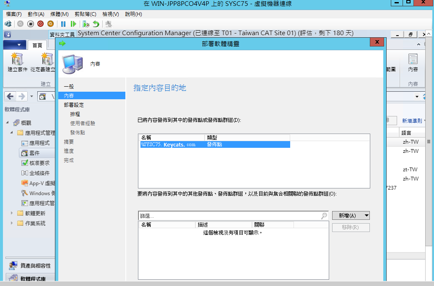Collapse the 應用程式管理 folder
This screenshot has height=286, width=434.
click(12, 133)
